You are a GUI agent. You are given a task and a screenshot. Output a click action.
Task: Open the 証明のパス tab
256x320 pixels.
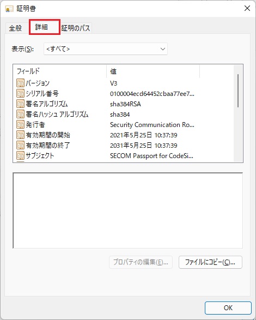tap(76, 28)
